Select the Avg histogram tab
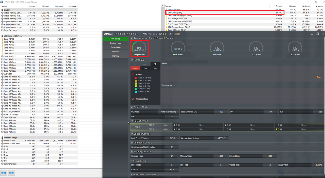Screen dimensions: 325x178 tap(155, 68)
